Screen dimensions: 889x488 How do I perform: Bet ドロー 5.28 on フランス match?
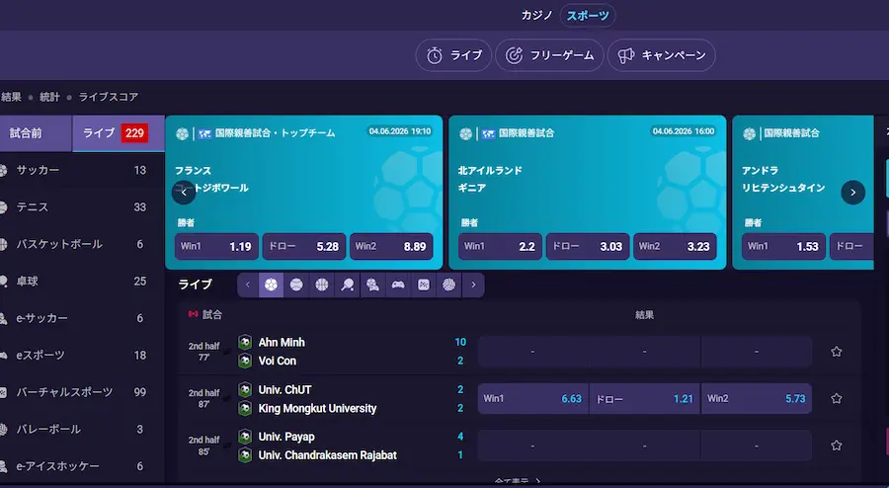click(304, 247)
